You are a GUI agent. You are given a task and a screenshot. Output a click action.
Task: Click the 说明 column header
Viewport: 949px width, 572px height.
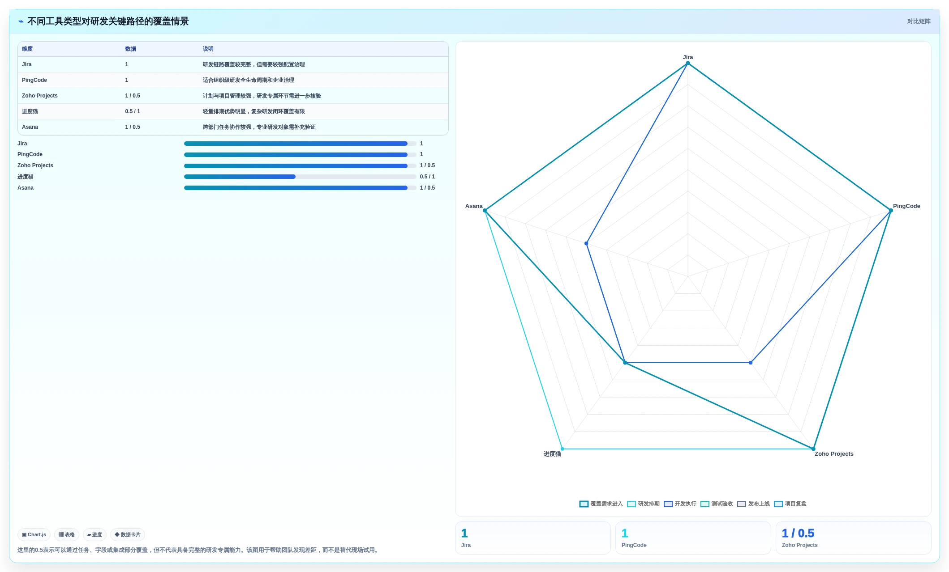(x=208, y=49)
